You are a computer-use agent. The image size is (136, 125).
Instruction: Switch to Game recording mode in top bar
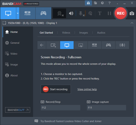point(43,13)
